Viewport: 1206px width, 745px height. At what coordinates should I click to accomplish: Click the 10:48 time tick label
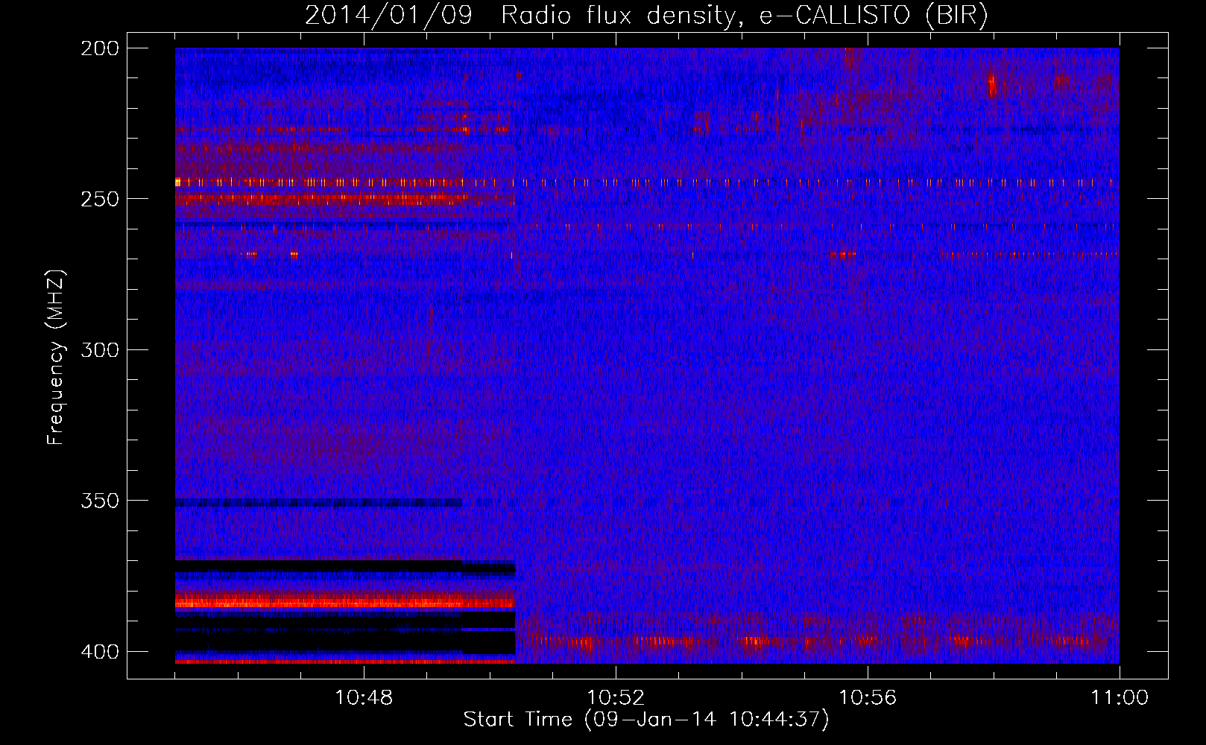(364, 698)
